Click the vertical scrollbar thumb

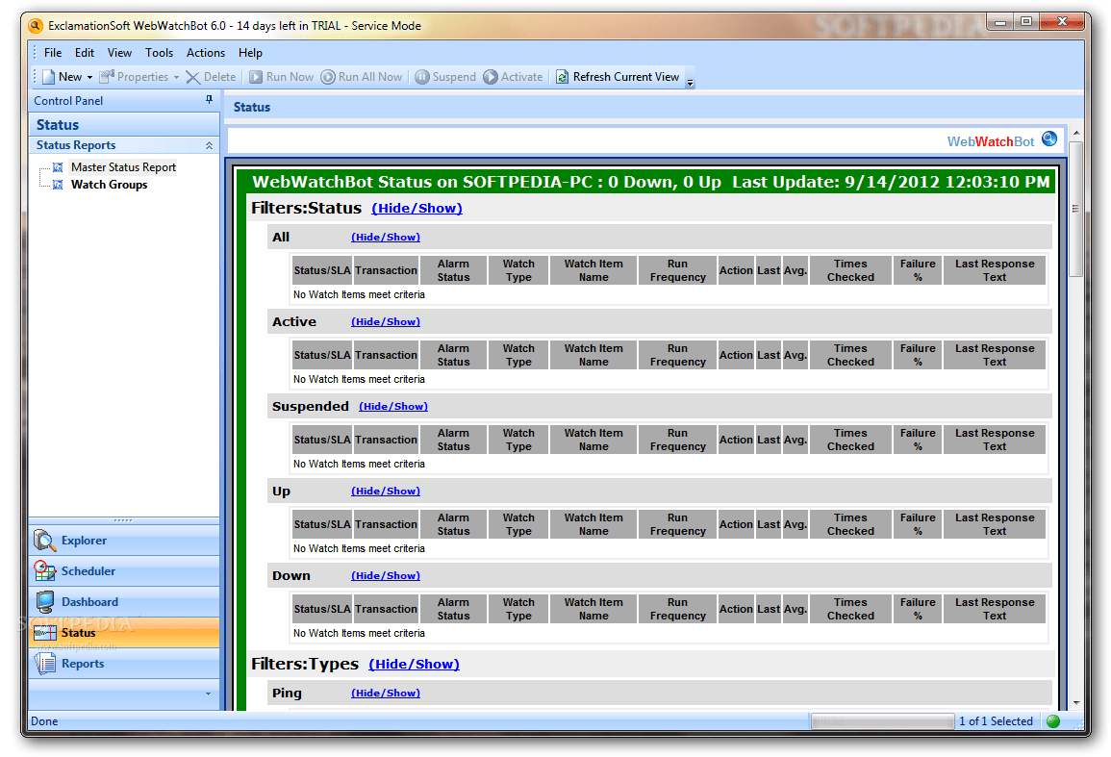pos(1075,209)
